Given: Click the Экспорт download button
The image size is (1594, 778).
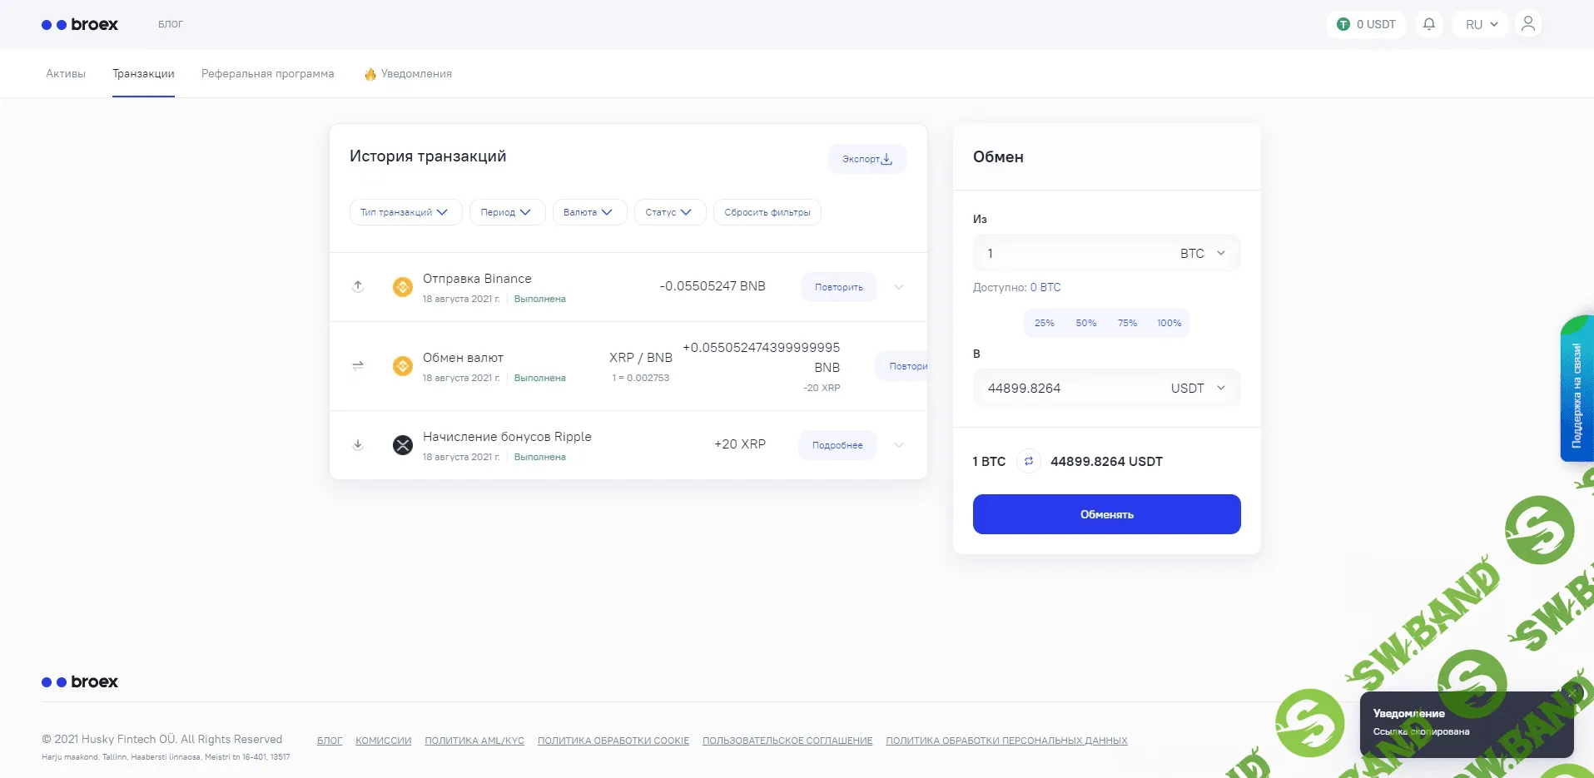Looking at the screenshot, I should [x=867, y=159].
